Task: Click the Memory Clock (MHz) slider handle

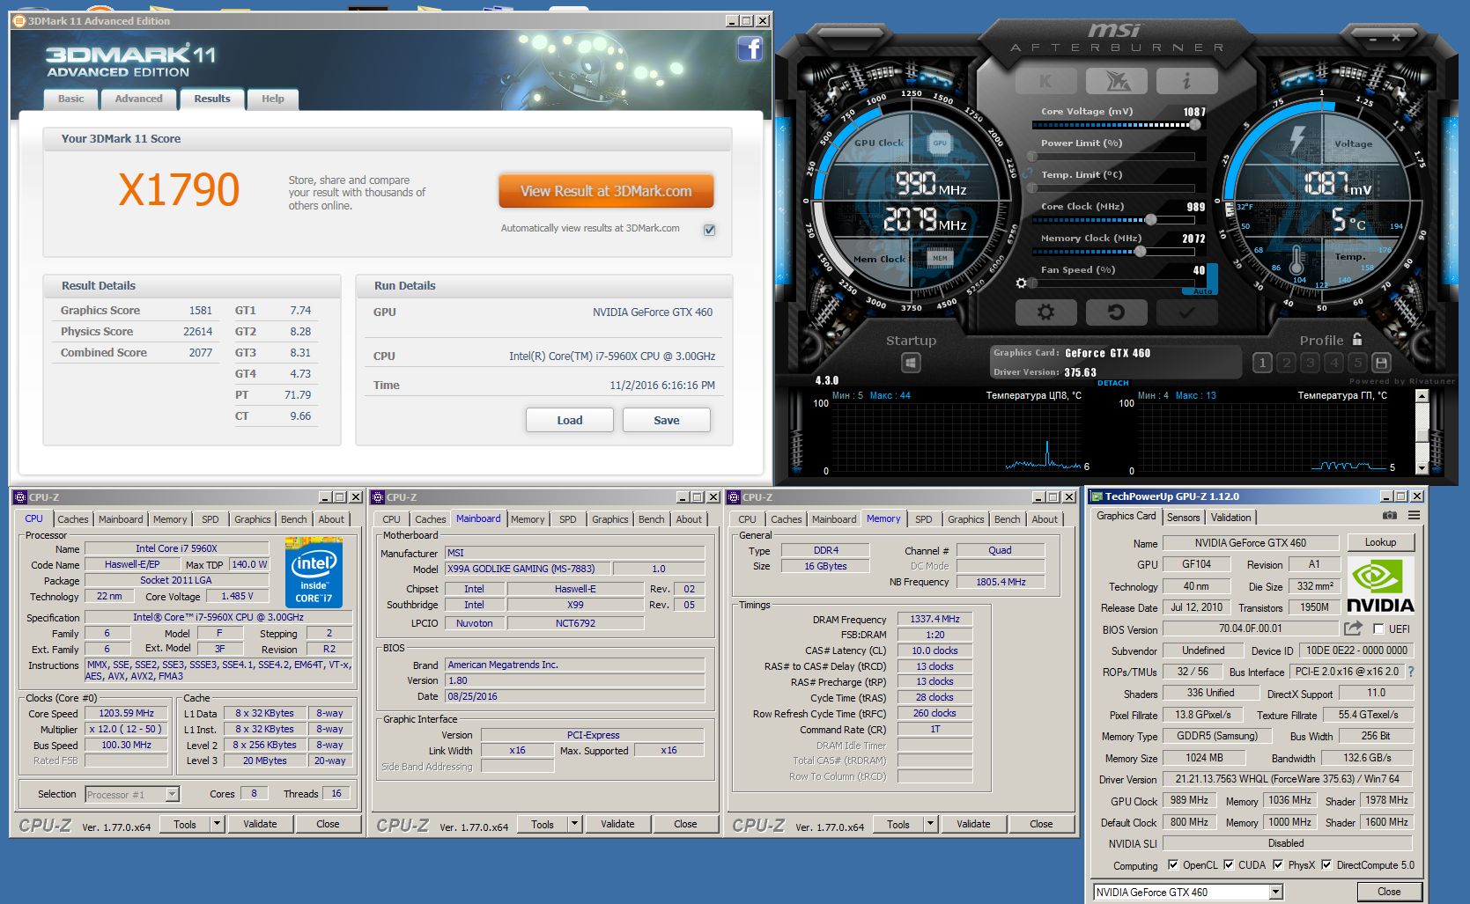Action: point(1141,252)
